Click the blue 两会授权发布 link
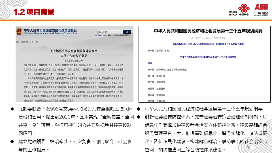This screenshot has width=272, height=153. pos(208,44)
